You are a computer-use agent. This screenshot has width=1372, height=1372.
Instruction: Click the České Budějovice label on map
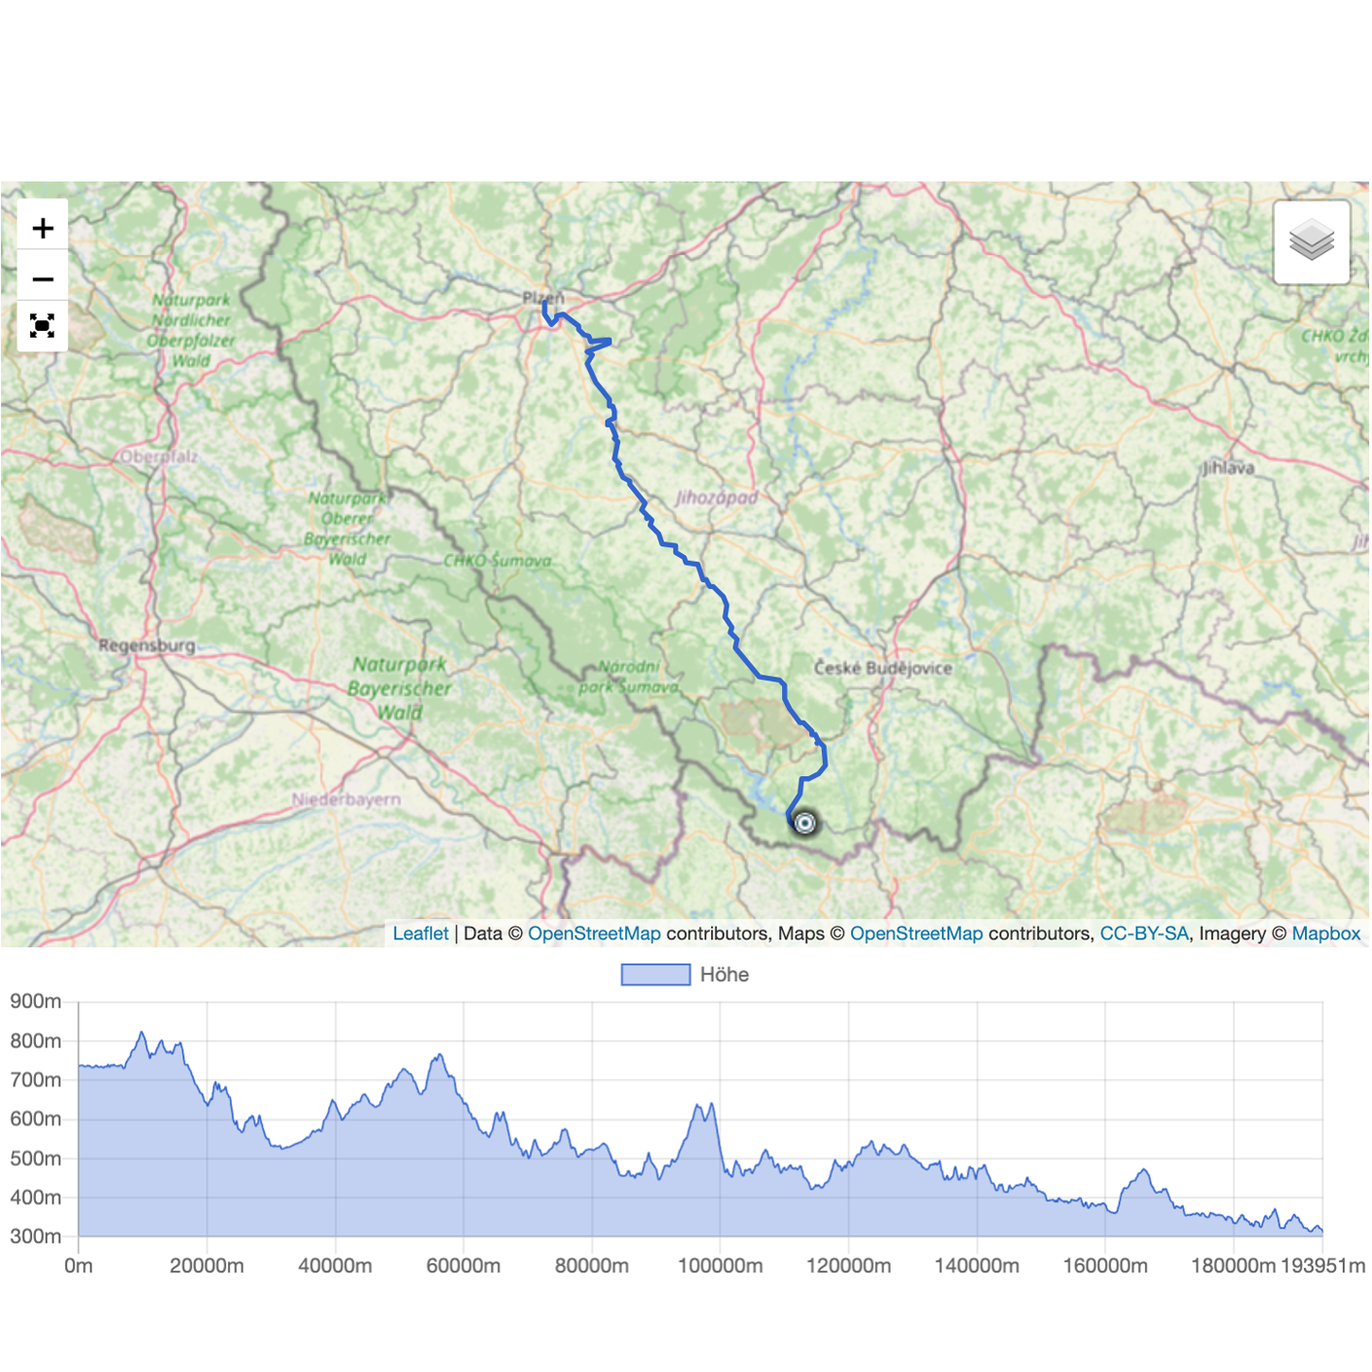(x=882, y=668)
